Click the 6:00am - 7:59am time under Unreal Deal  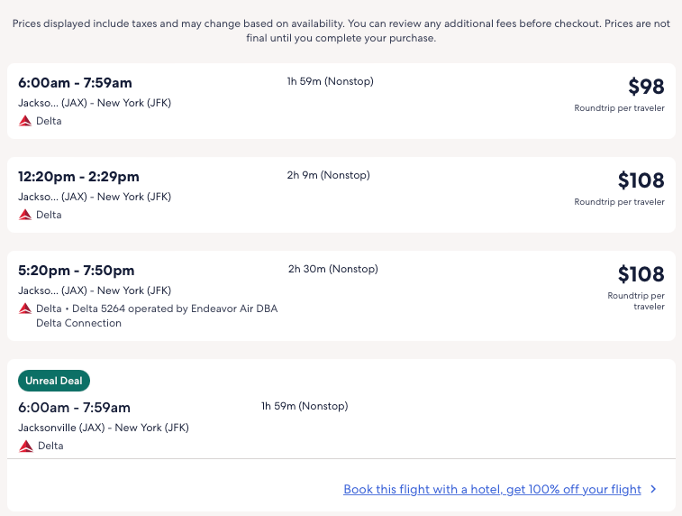click(74, 408)
